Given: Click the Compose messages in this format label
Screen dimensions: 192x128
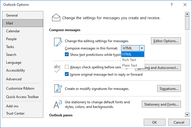Looking at the screenshot, I should 91,48.
